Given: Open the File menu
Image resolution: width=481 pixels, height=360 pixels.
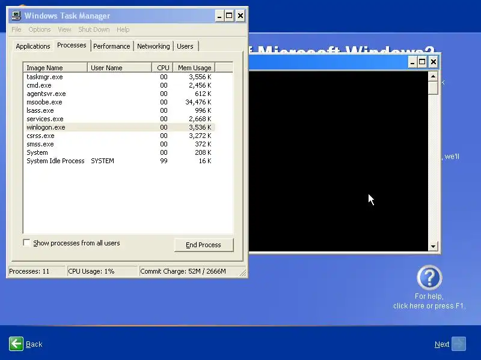Looking at the screenshot, I should click(x=16, y=29).
